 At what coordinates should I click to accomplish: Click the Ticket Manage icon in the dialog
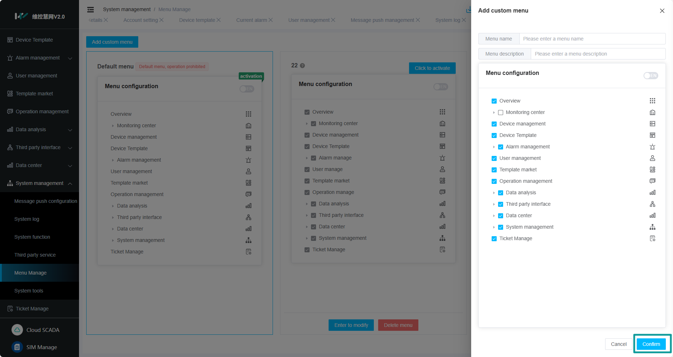point(652,238)
